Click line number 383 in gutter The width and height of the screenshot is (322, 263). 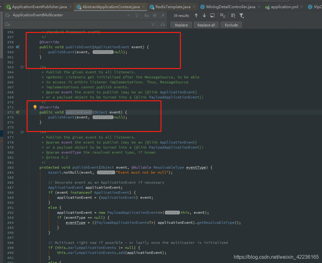click(10, 167)
